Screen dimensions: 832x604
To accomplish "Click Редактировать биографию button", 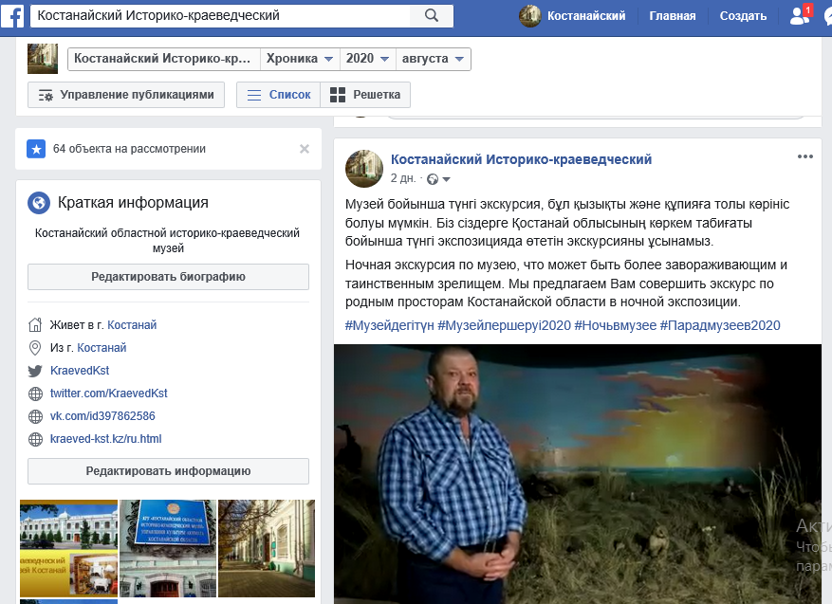I will point(168,277).
